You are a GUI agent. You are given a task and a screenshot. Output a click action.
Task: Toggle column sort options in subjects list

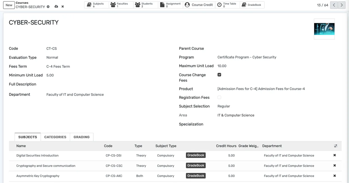pyautogui.click(x=335, y=146)
